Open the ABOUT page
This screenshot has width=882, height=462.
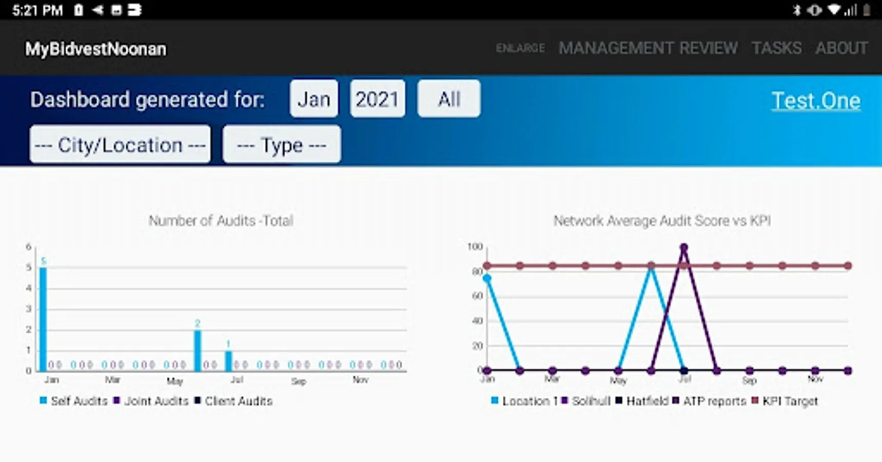point(841,48)
